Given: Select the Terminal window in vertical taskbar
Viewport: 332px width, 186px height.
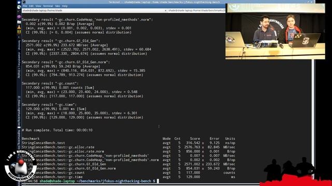Looking at the screenshot, I should [x=19, y=57].
